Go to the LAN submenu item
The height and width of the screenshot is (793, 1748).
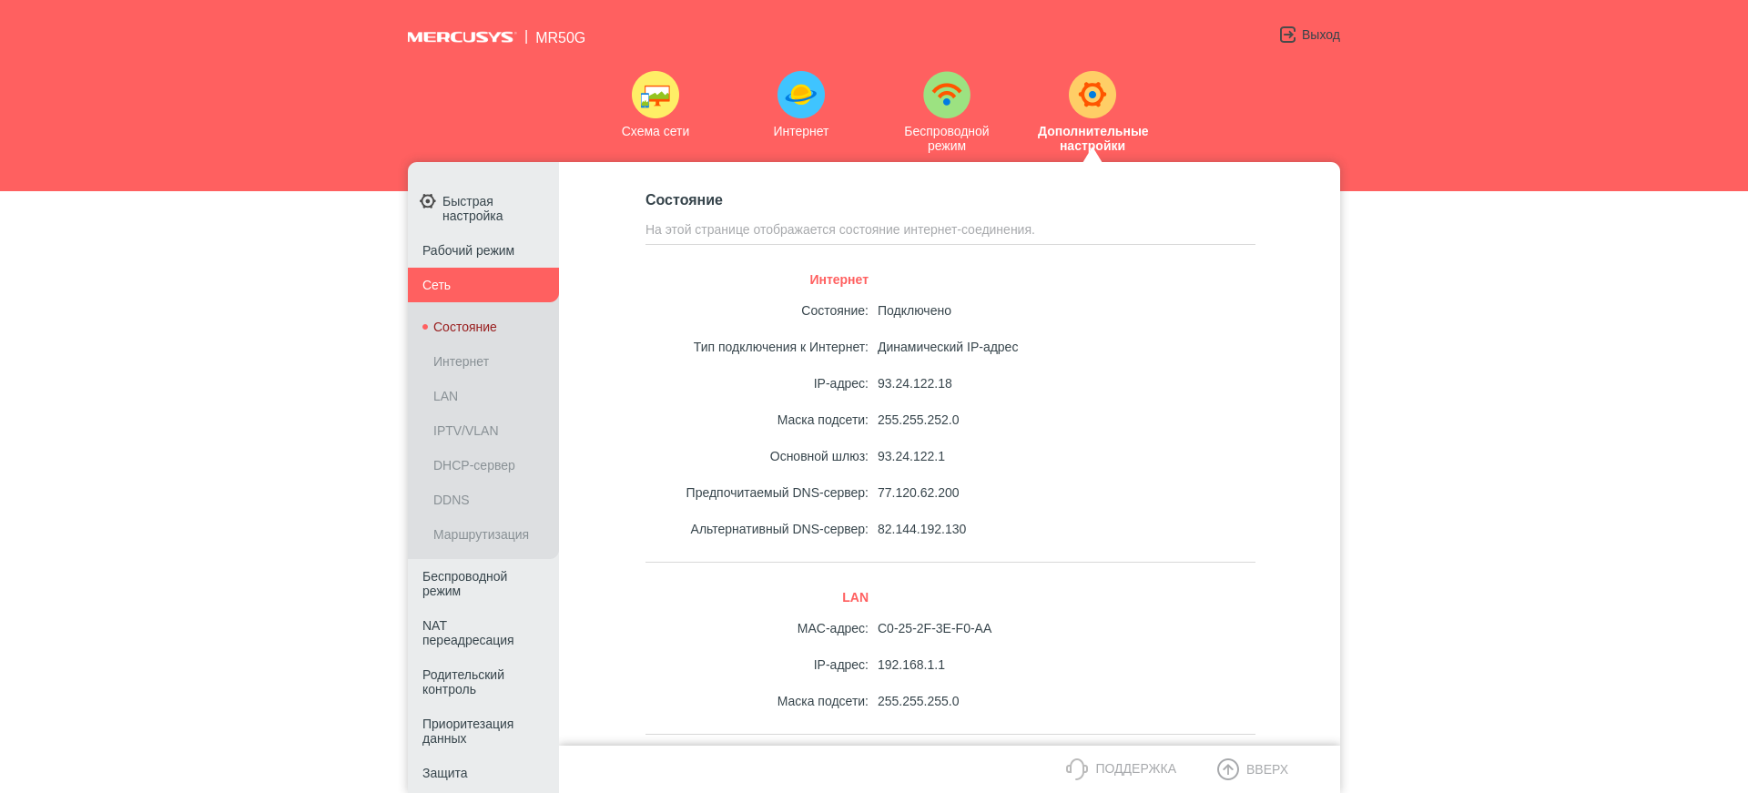(445, 396)
